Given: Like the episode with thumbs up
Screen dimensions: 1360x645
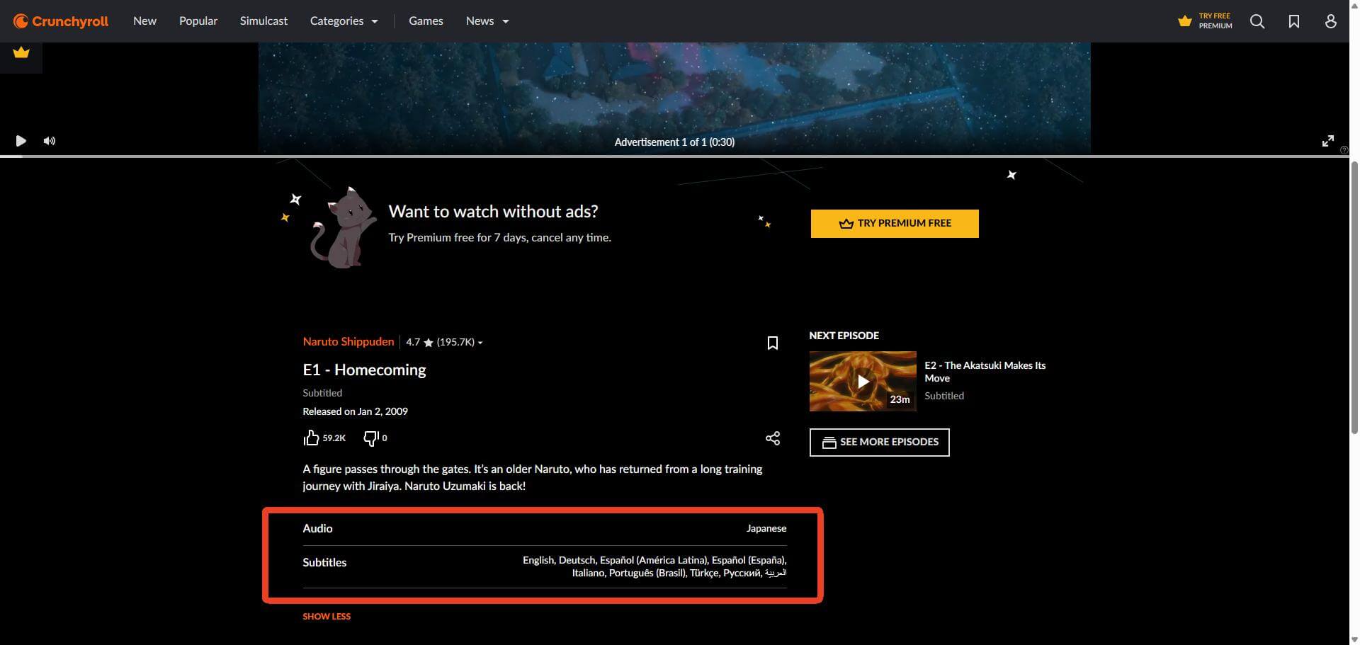Looking at the screenshot, I should [x=311, y=438].
